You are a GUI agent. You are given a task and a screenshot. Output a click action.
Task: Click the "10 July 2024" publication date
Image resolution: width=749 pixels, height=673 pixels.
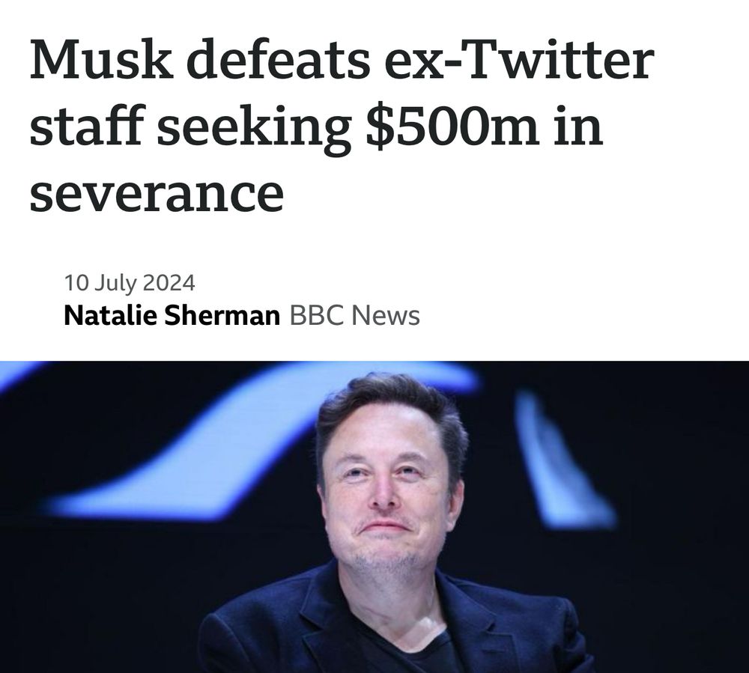click(130, 282)
